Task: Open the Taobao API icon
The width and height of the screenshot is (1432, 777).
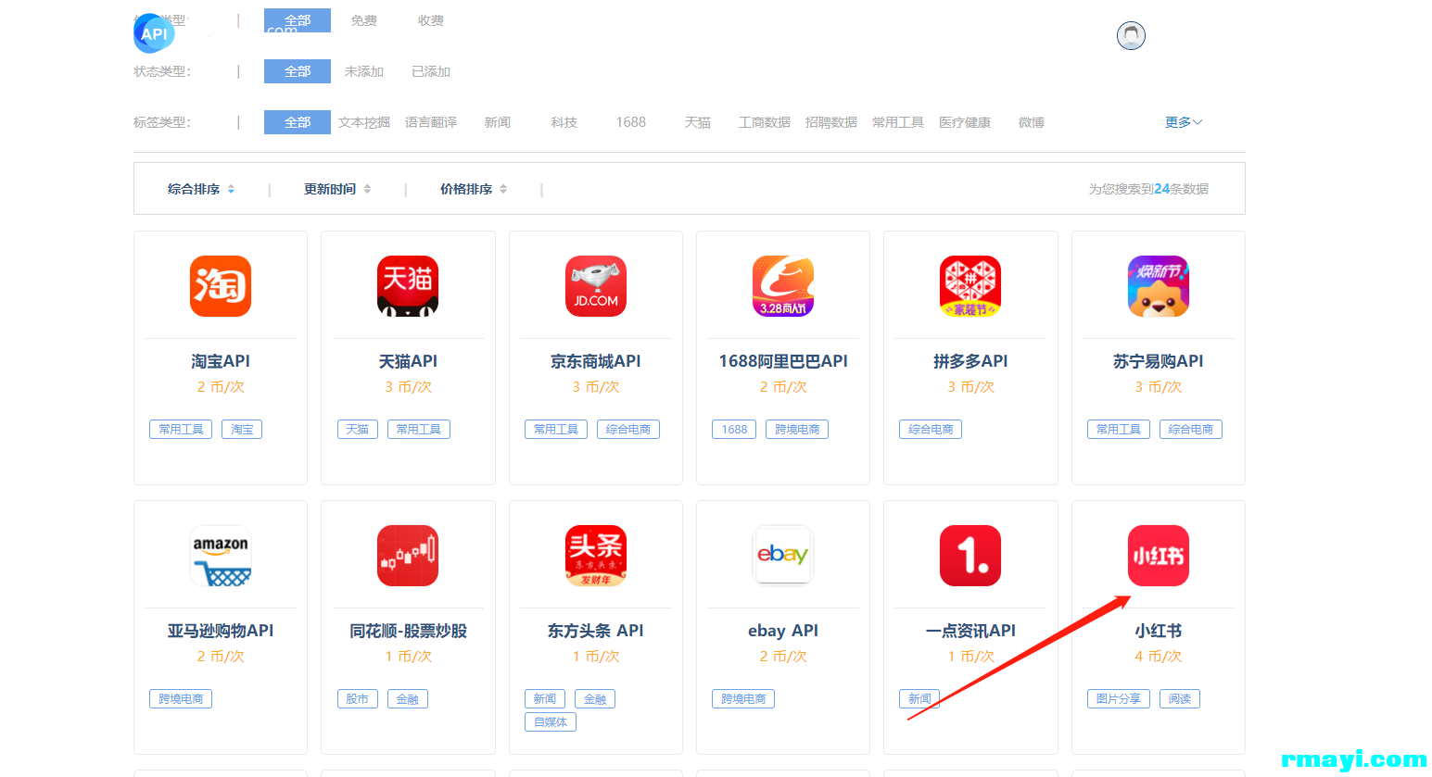Action: (221, 286)
